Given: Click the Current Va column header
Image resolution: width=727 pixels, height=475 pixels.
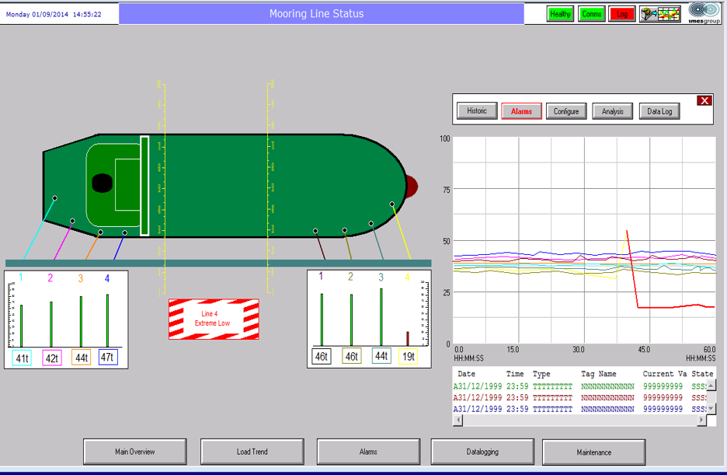Looking at the screenshot, I should coord(664,374).
